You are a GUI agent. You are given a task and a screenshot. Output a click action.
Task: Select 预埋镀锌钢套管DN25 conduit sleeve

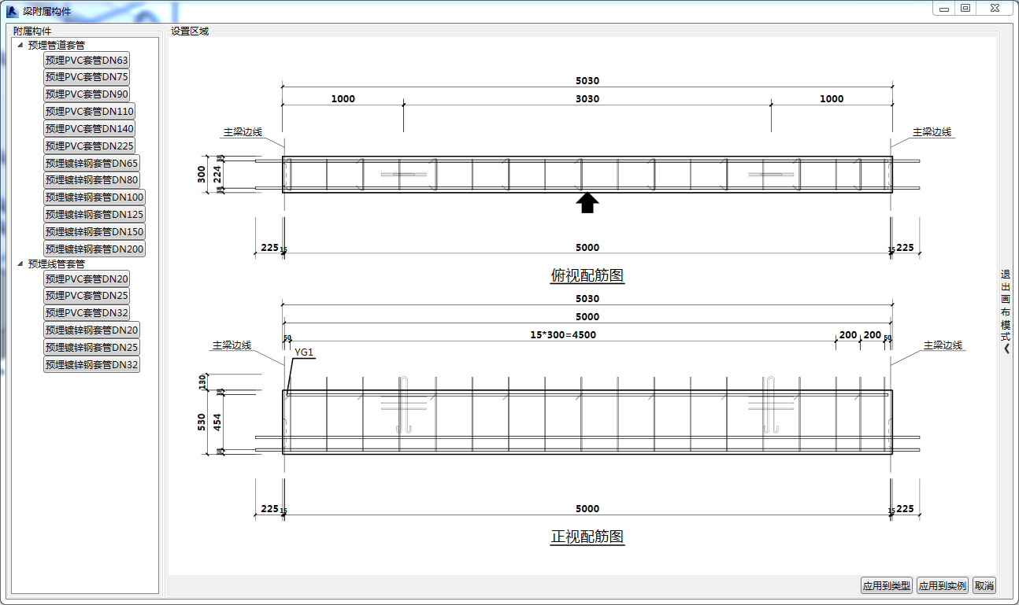click(92, 347)
